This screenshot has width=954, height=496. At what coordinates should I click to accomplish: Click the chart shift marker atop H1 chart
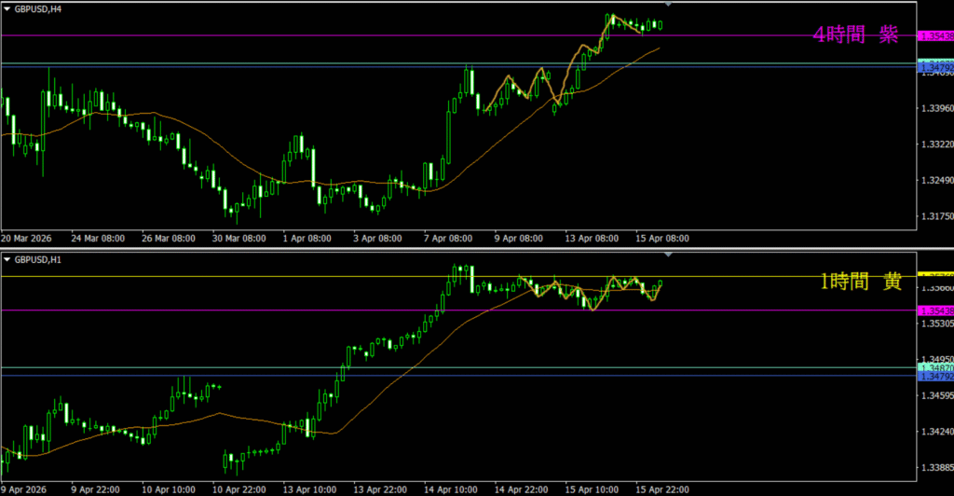[x=667, y=254]
